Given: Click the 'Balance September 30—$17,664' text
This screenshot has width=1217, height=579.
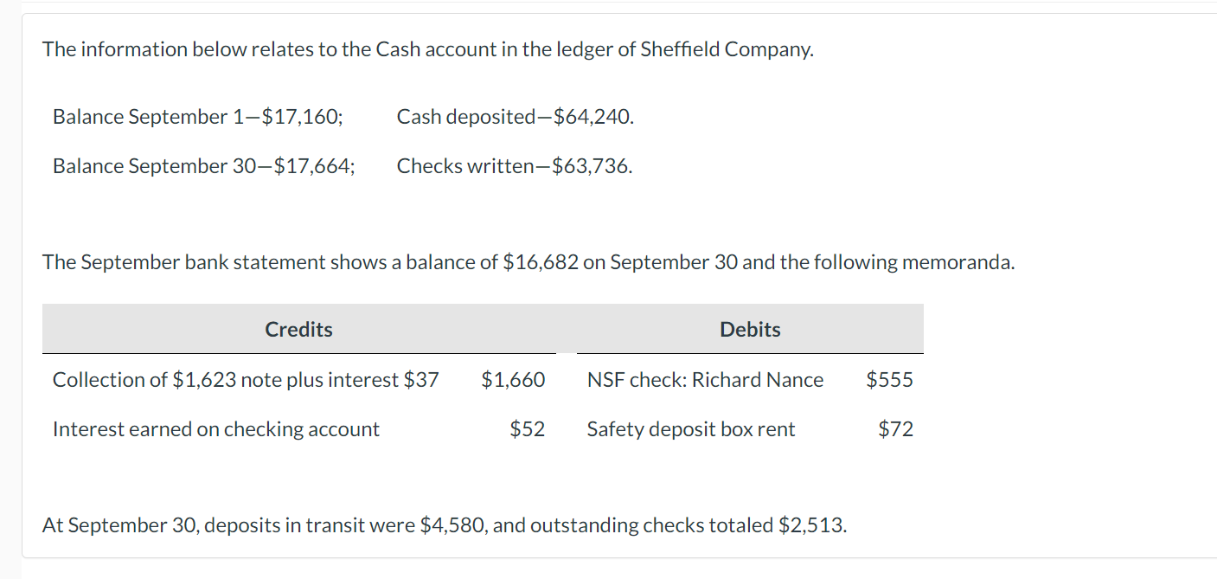Looking at the screenshot, I should pos(203,166).
